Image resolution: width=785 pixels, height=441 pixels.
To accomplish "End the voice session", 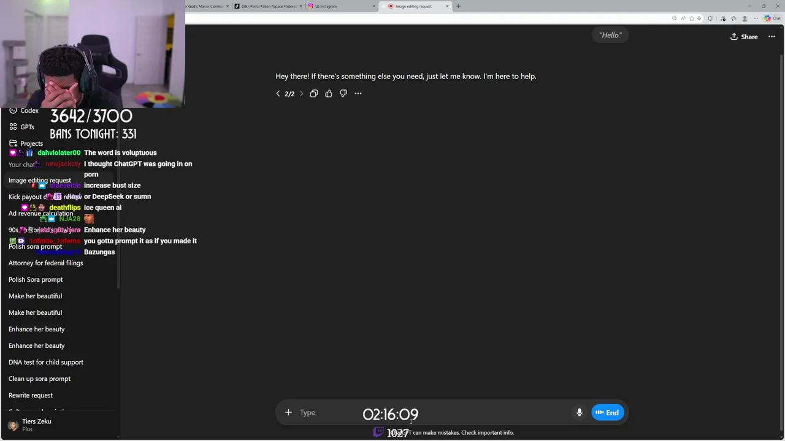I will coord(607,412).
